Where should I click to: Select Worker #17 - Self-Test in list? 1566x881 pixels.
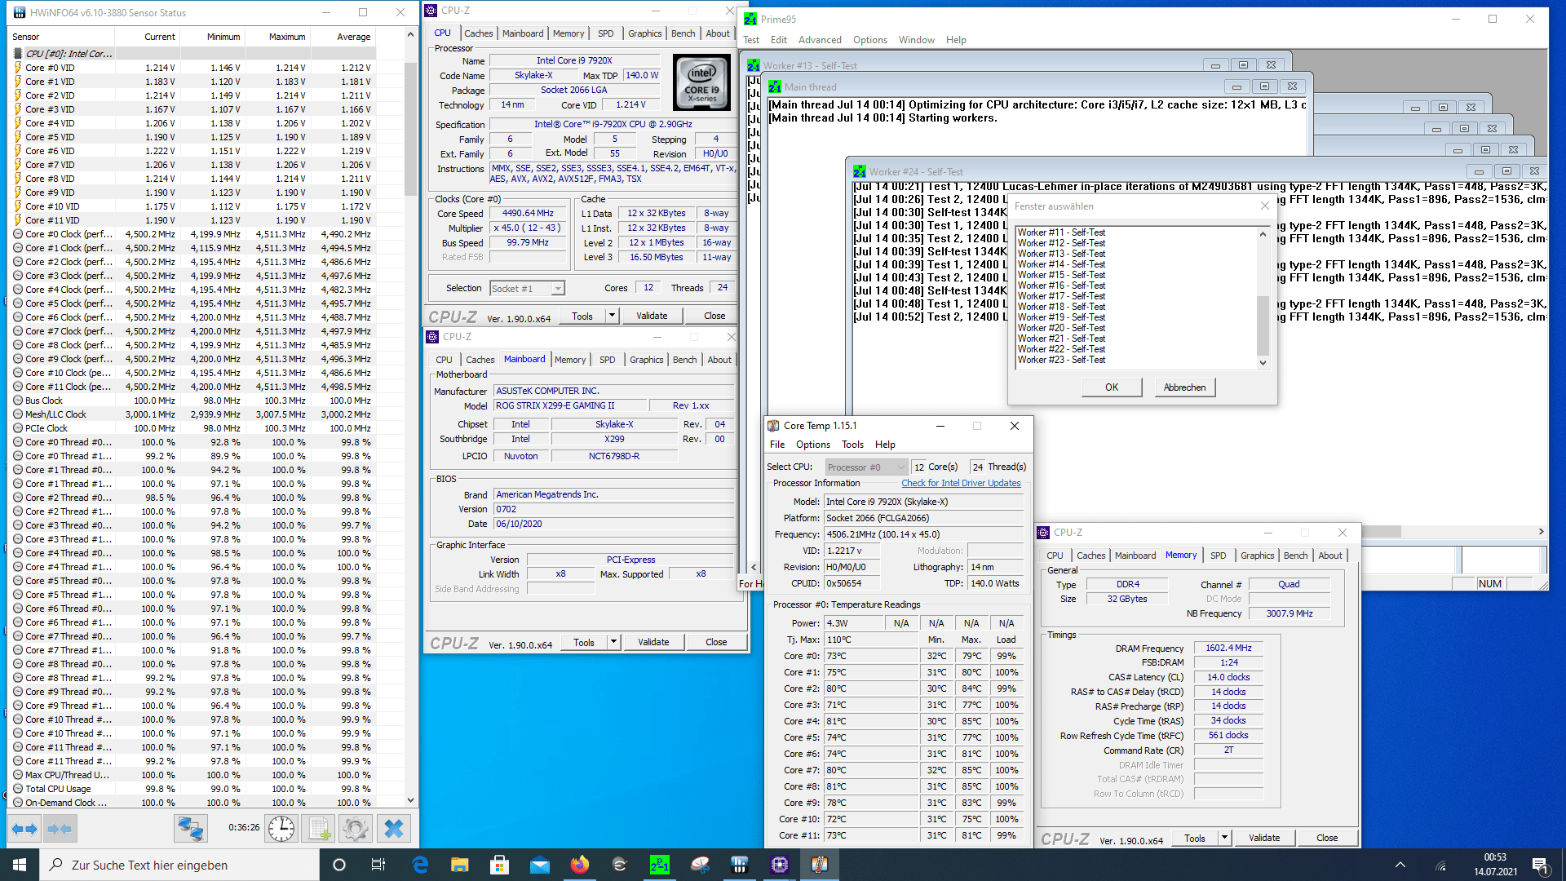[x=1060, y=296]
